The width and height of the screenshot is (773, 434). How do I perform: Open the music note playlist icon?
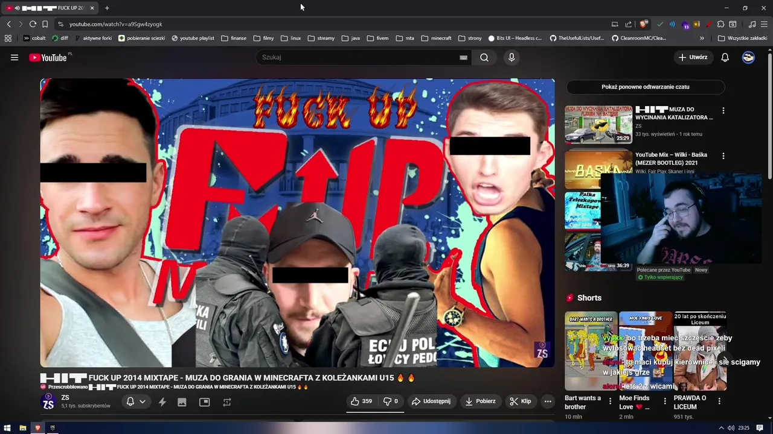point(752,24)
